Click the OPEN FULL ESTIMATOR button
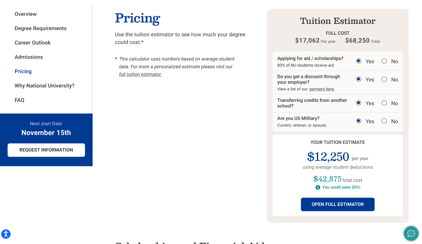422x244 pixels. pyautogui.click(x=337, y=204)
